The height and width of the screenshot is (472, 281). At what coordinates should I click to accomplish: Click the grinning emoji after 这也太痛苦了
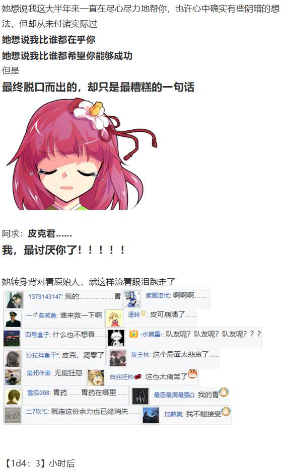[x=192, y=374]
